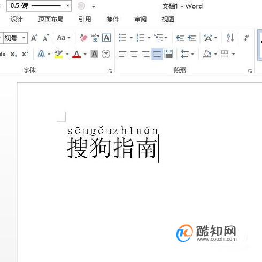Open Asian Layout tool
262x262 pixels.
coord(210,38)
